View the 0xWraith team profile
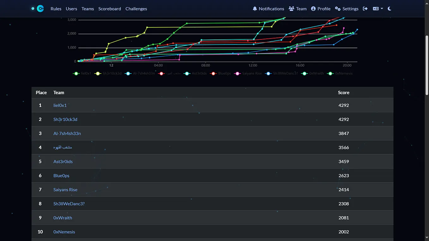Screen dimensions: 429x241 [x=63, y=218]
